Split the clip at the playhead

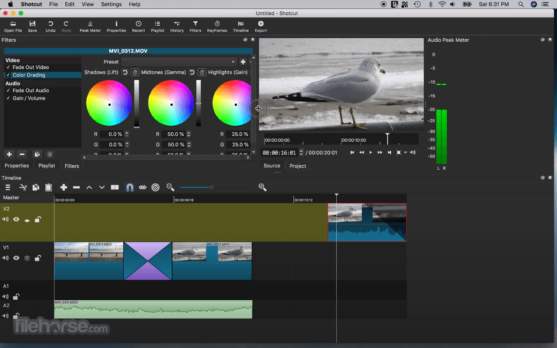click(115, 187)
